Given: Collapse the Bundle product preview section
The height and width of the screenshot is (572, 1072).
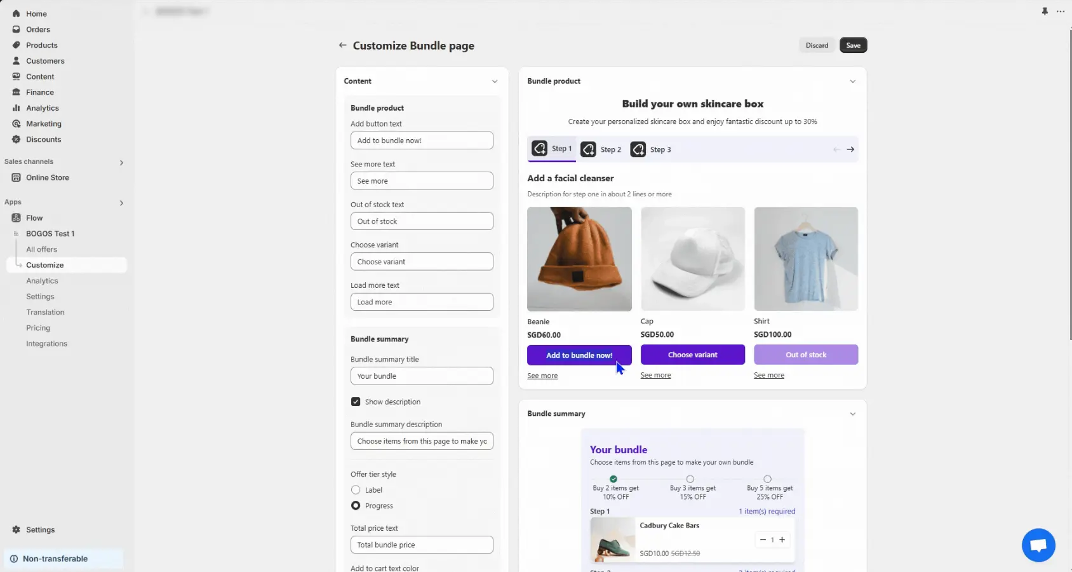Looking at the screenshot, I should 852,81.
